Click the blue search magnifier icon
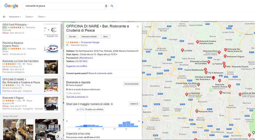The image size is (255, 140). point(112,6)
